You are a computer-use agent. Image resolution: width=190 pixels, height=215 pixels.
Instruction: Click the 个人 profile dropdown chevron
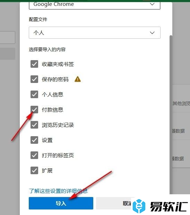click(x=152, y=33)
